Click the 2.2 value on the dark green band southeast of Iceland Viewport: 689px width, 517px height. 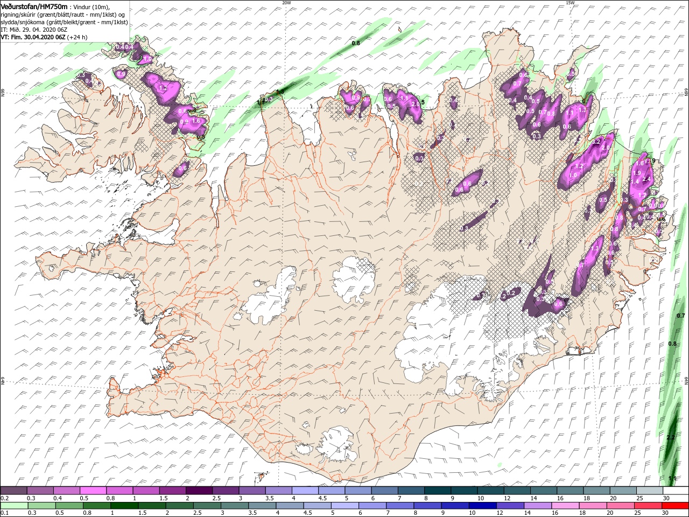670,437
